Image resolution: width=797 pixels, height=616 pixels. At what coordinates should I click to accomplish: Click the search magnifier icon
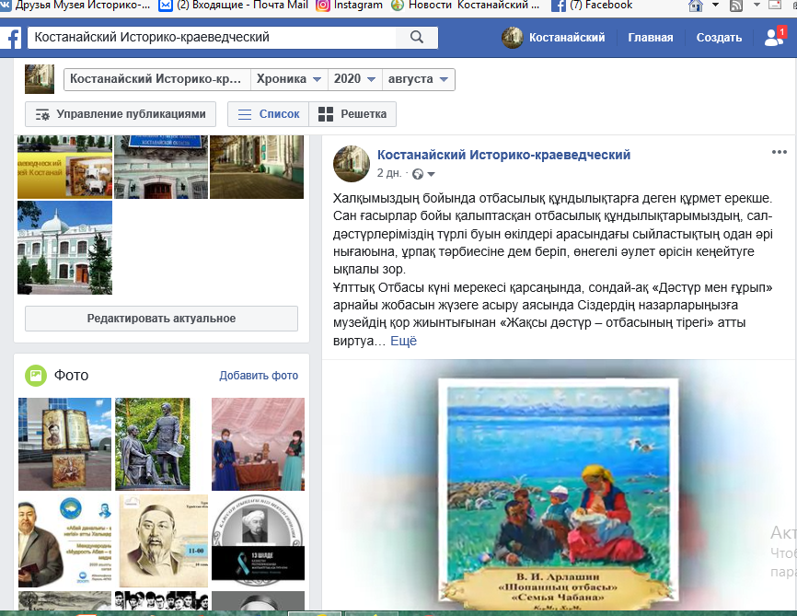pos(416,38)
